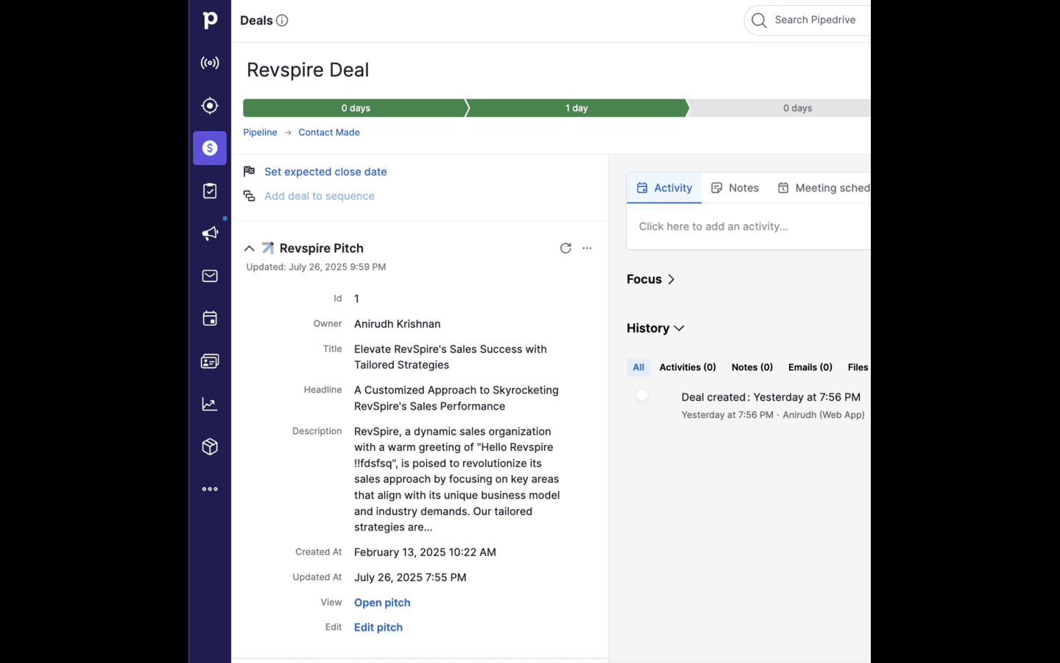
Task: Open the Pipedrive logo home
Action: pos(210,20)
